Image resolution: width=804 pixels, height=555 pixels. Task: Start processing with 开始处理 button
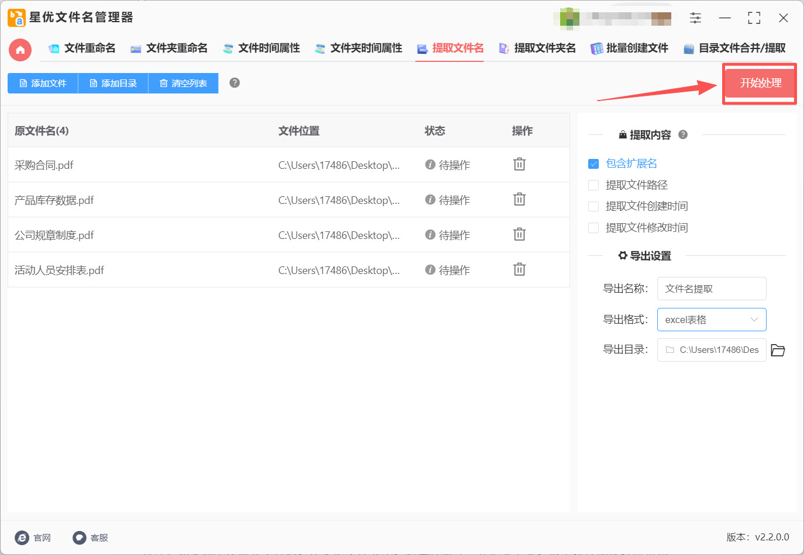coord(760,83)
